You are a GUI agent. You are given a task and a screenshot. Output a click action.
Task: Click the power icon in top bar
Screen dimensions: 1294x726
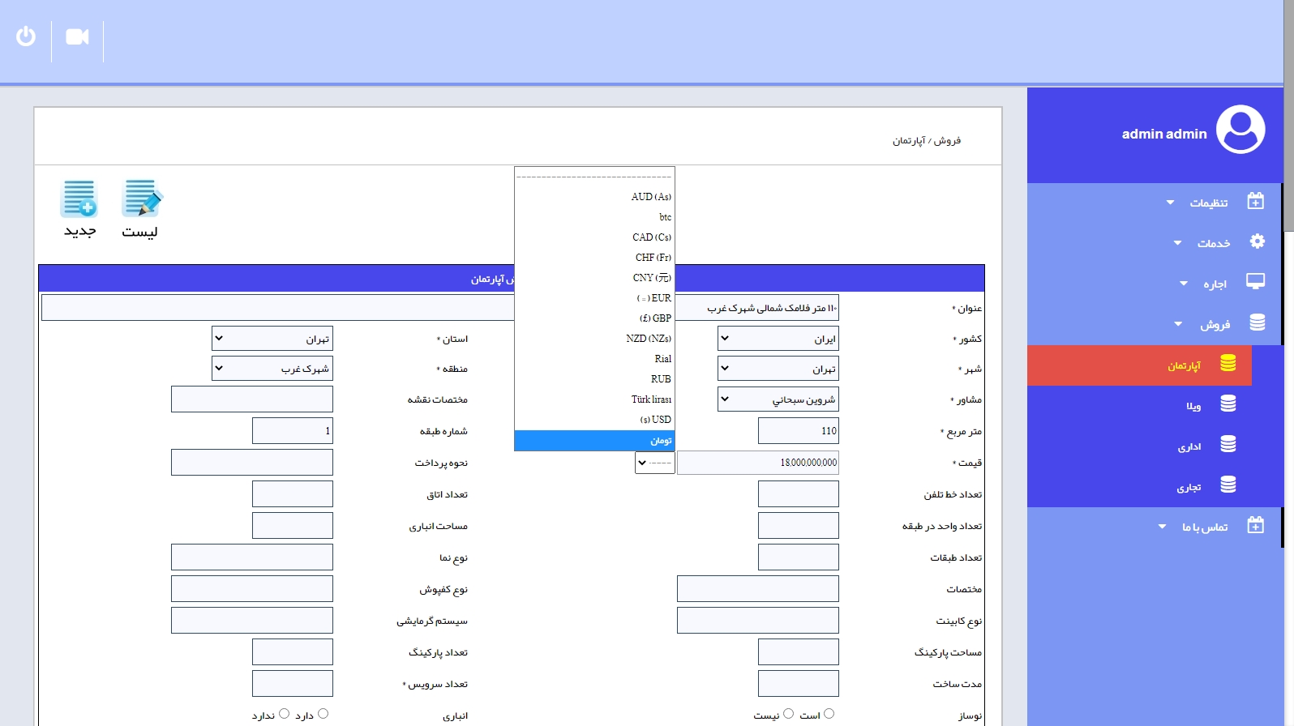(26, 36)
